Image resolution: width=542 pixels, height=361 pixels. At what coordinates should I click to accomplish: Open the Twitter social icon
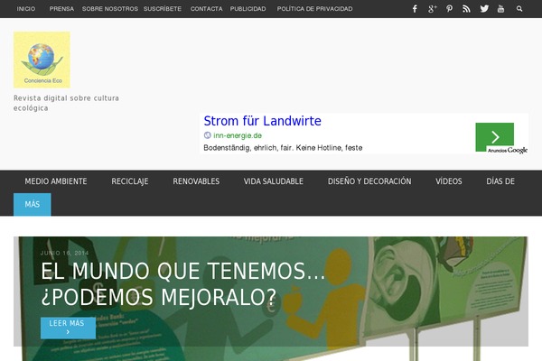pyautogui.click(x=484, y=9)
